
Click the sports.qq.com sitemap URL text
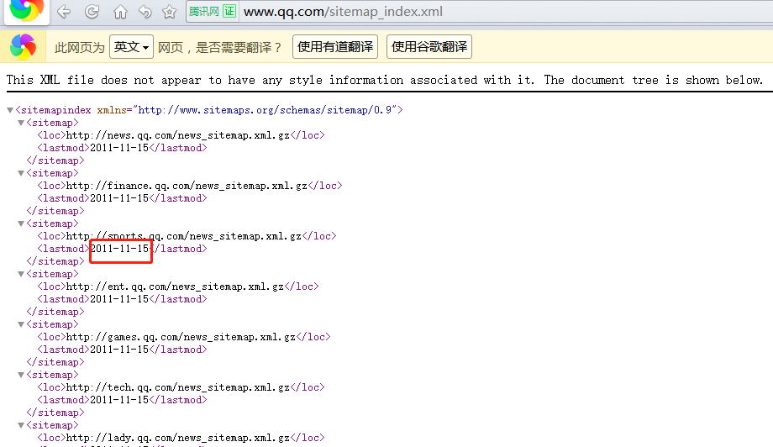pos(183,236)
